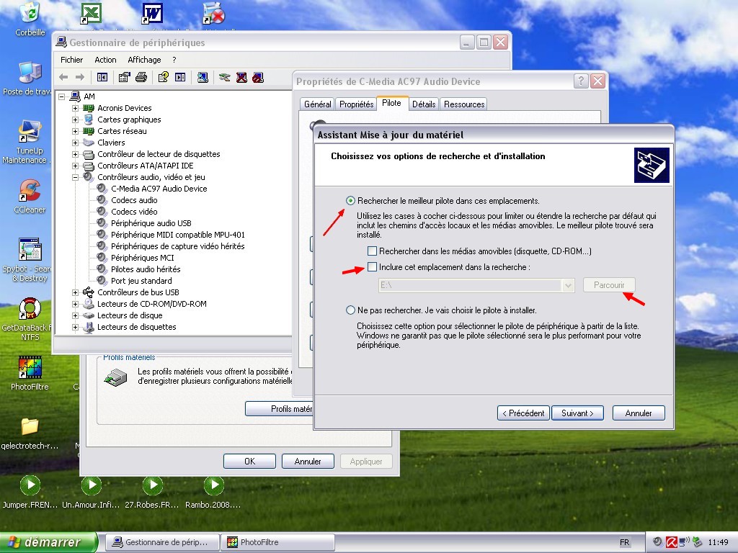738x553 pixels.
Task: Expand the Cartes graphiques tree node
Action: pyautogui.click(x=75, y=120)
